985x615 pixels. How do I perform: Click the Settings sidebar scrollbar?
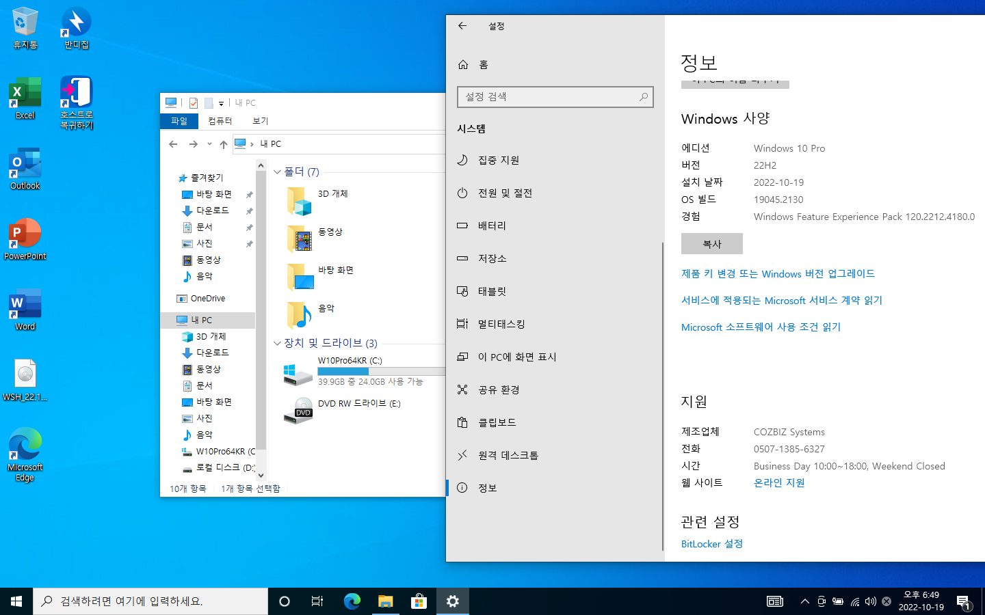coord(662,396)
